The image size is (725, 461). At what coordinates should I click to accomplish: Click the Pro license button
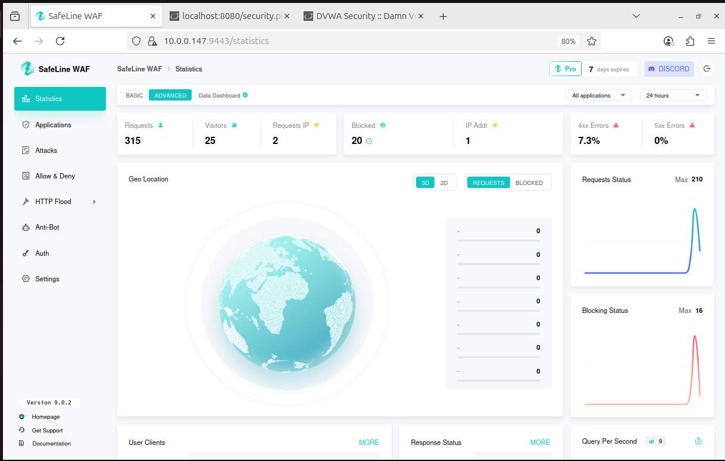[x=565, y=69]
